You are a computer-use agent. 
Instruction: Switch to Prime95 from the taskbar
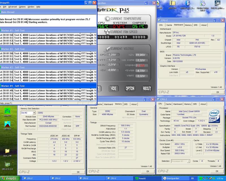(147, 178)
